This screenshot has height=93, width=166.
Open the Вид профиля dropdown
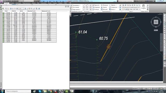[76, 5]
